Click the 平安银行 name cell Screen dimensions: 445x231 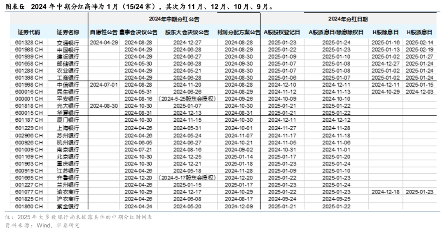(x=68, y=99)
